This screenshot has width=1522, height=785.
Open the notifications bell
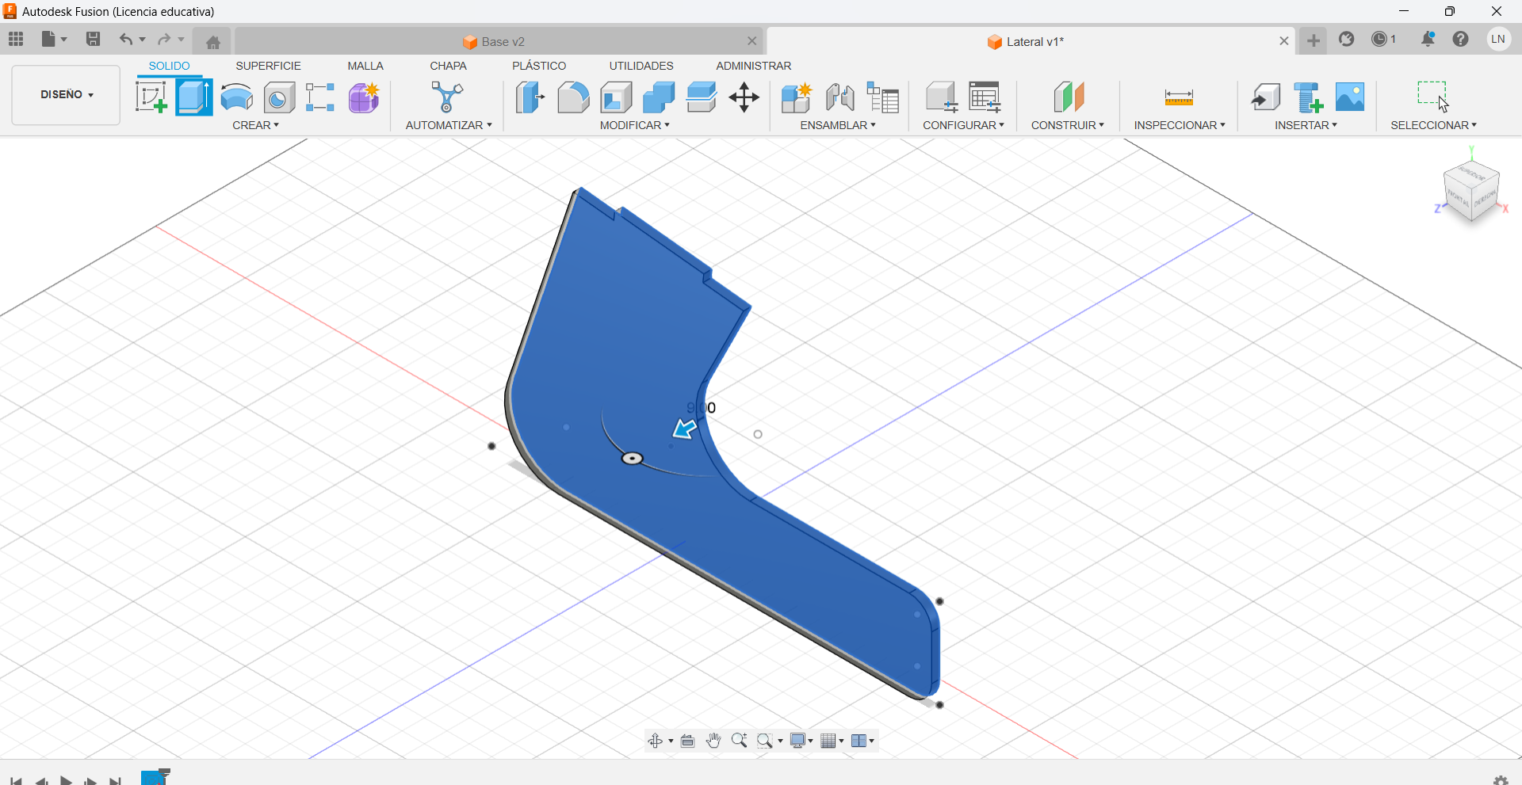click(1428, 39)
